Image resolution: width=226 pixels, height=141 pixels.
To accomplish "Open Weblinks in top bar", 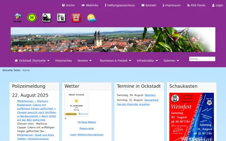I will click(x=92, y=5).
